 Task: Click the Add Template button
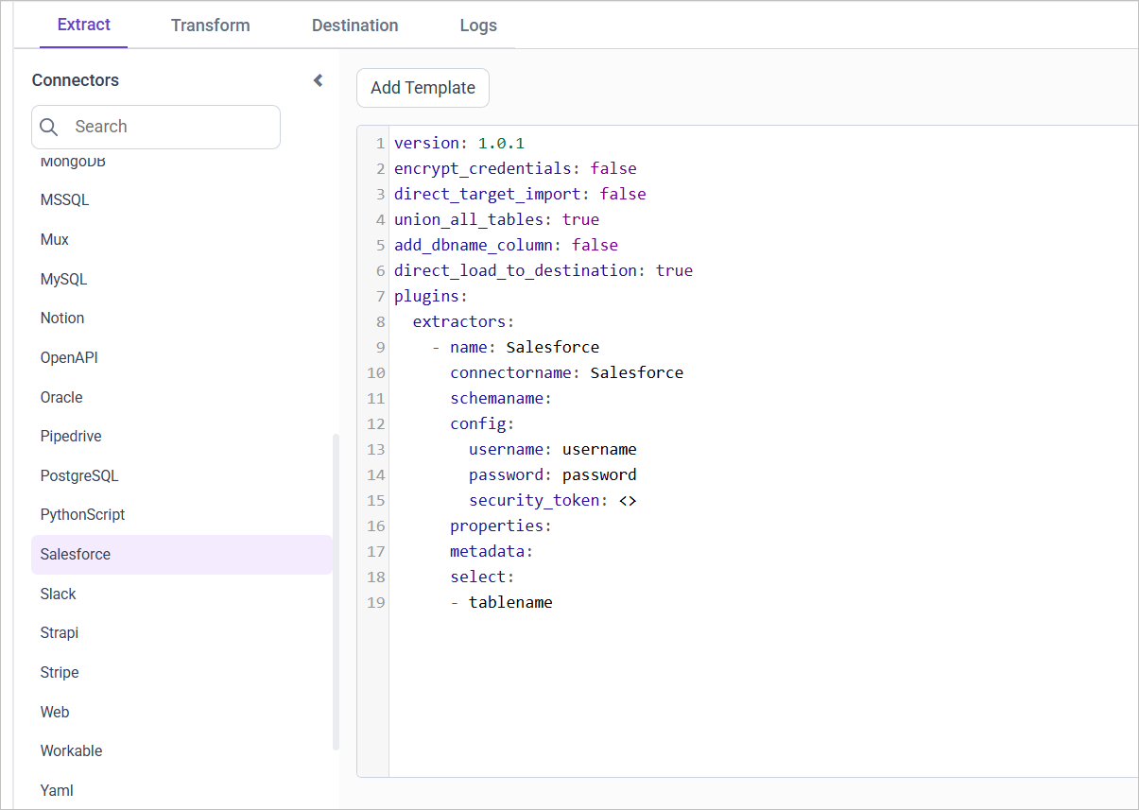point(423,87)
